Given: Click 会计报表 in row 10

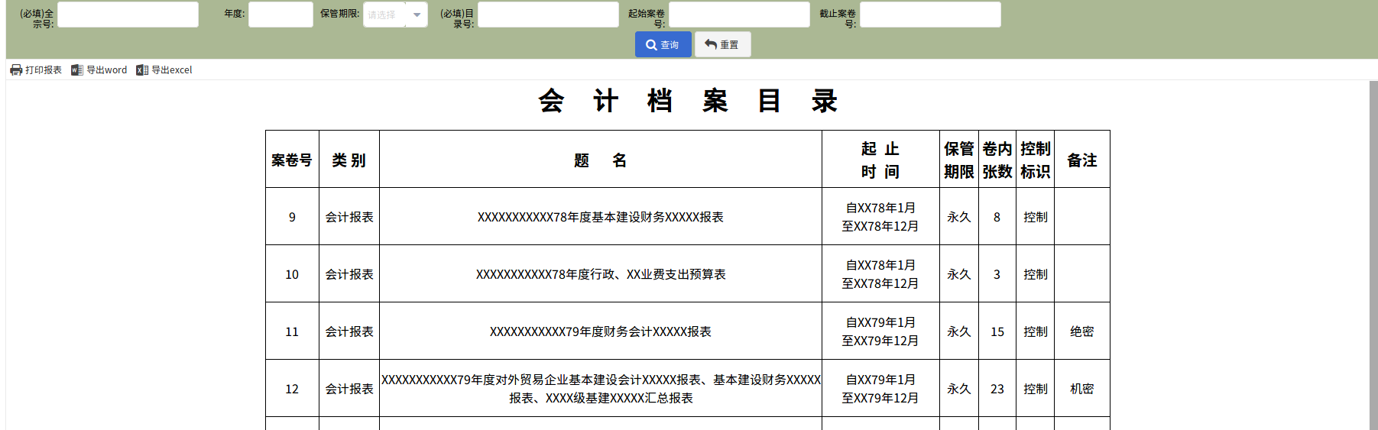Looking at the screenshot, I should point(349,274).
